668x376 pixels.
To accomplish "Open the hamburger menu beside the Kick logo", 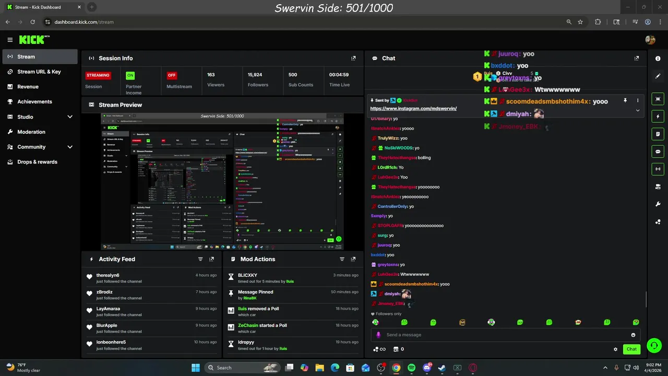I will (10, 40).
